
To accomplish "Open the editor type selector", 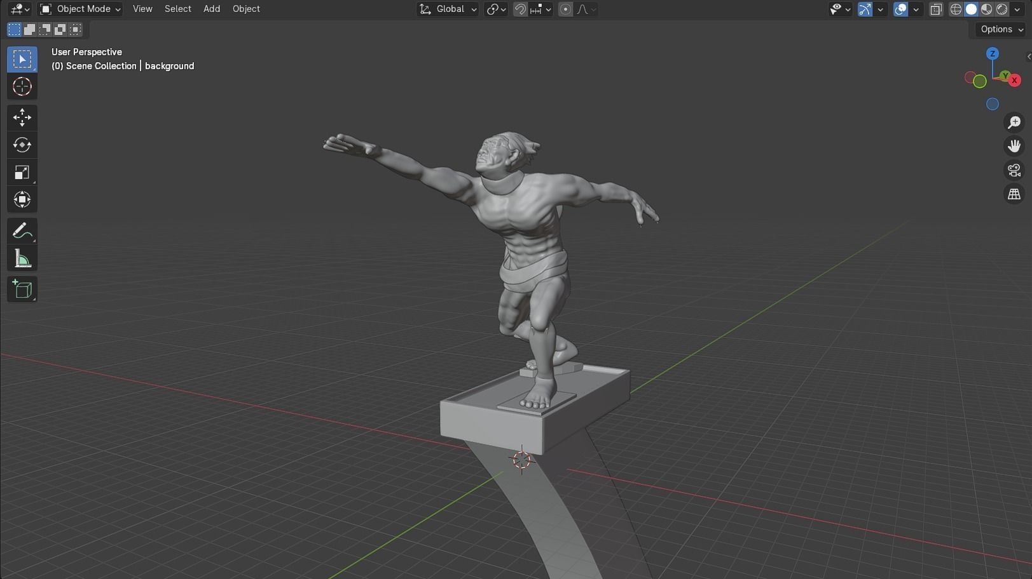I will pos(19,9).
